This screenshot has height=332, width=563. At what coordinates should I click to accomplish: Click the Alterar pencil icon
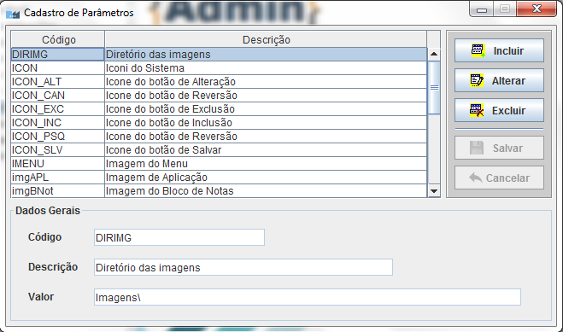[477, 80]
